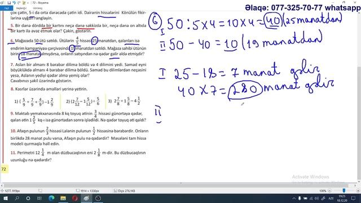Click the zoom in plus button
This screenshot has height=203, width=361.
click(x=358, y=191)
